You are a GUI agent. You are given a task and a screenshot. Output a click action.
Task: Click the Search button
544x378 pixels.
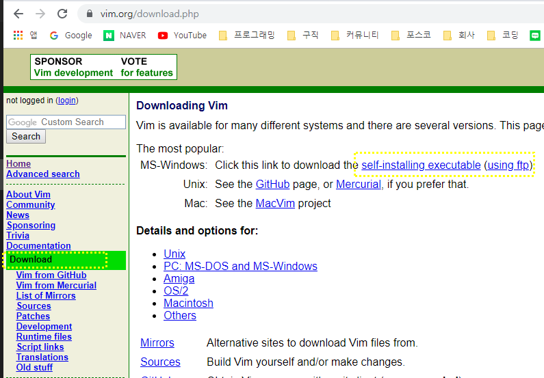coord(26,137)
